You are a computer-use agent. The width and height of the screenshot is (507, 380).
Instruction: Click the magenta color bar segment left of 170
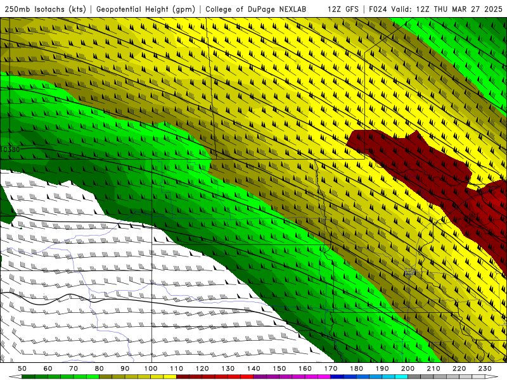tap(324, 377)
